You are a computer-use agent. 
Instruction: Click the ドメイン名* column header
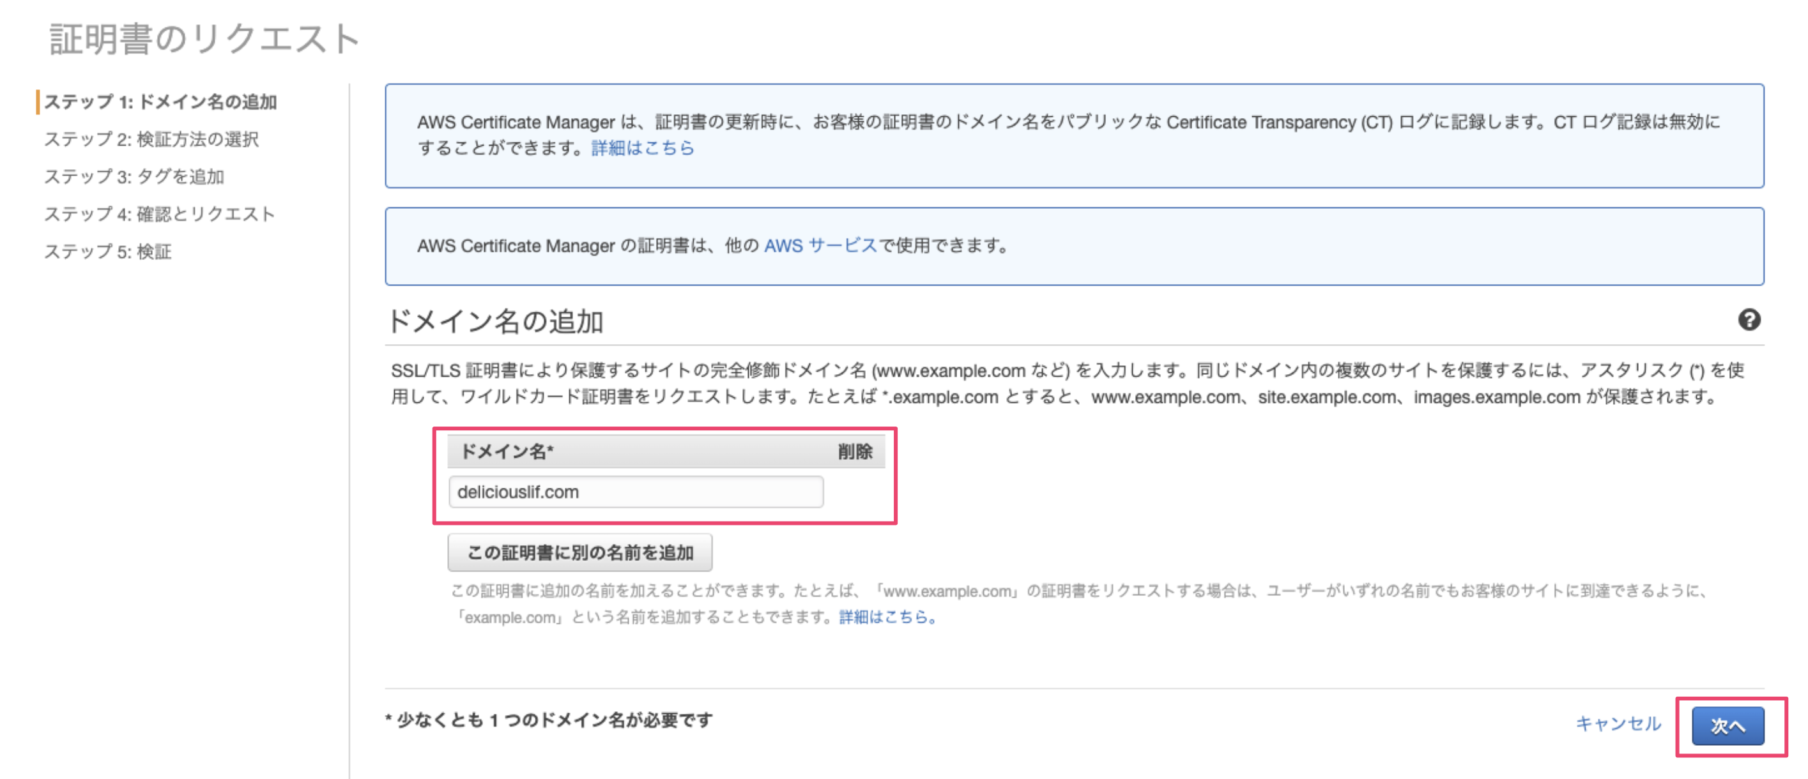coord(507,451)
